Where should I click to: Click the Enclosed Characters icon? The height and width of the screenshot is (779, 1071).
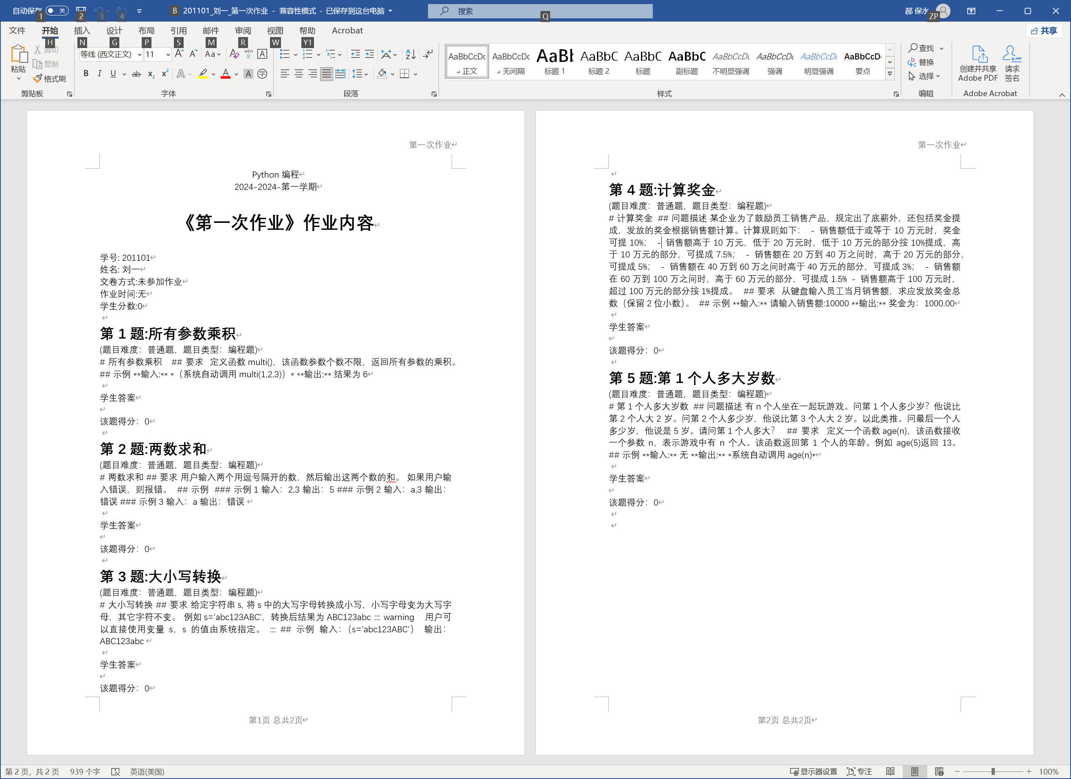coord(263,74)
